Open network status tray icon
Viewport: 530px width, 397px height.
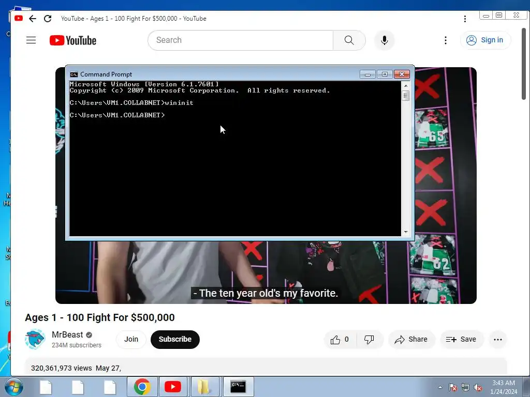pos(465,387)
